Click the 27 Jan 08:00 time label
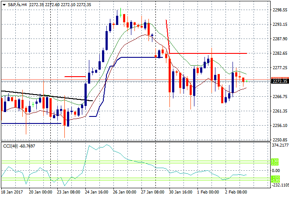The image size is (289, 197). 153,192
